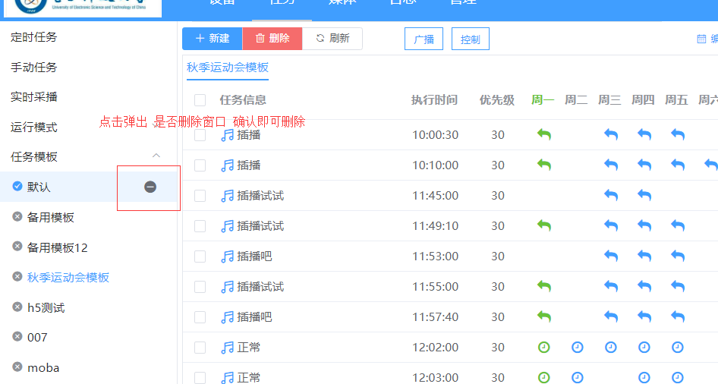
Task: Check the box for the 10:10:00 插播 task
Action: [x=200, y=165]
